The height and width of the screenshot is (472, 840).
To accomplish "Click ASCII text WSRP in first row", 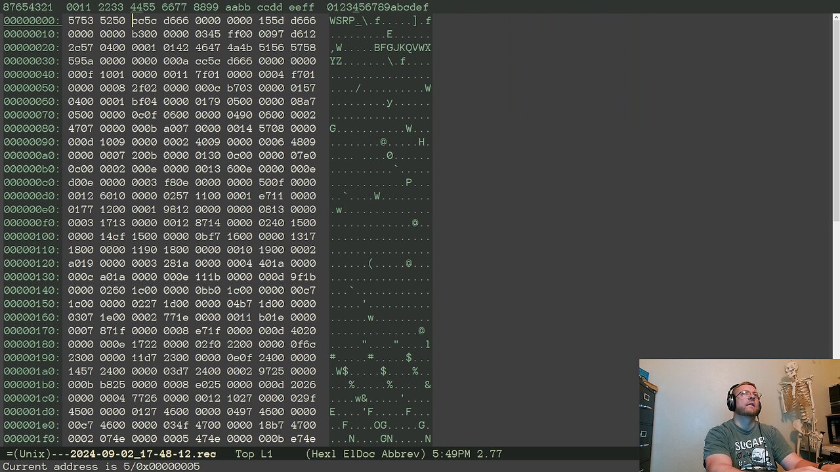I will click(x=342, y=21).
